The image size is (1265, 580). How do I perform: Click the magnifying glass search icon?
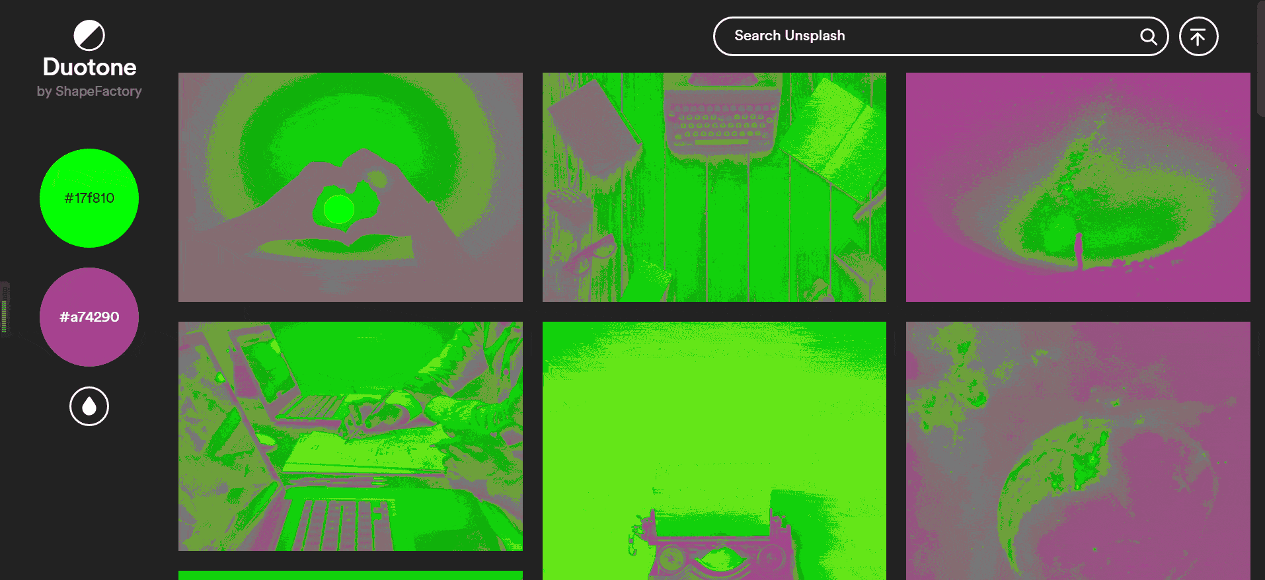click(1149, 36)
